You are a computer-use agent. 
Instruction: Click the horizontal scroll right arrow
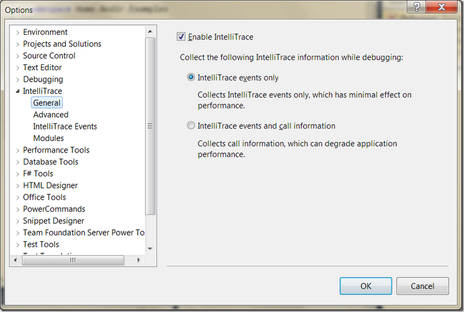(139, 260)
